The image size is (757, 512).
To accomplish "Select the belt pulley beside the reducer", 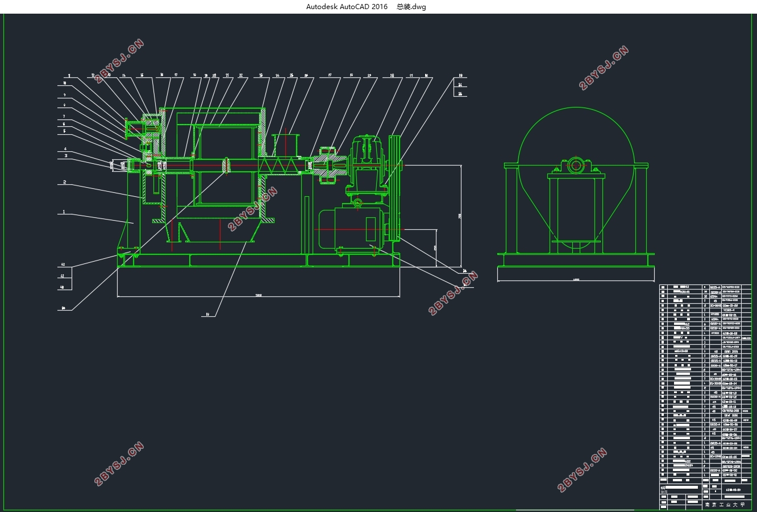I will [394, 188].
